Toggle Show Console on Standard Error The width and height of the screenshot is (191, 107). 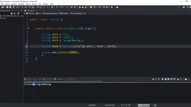pyautogui.click(x=174, y=79)
